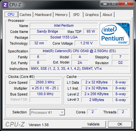
Task: Open the Caches tab
Action: pos(25,15)
